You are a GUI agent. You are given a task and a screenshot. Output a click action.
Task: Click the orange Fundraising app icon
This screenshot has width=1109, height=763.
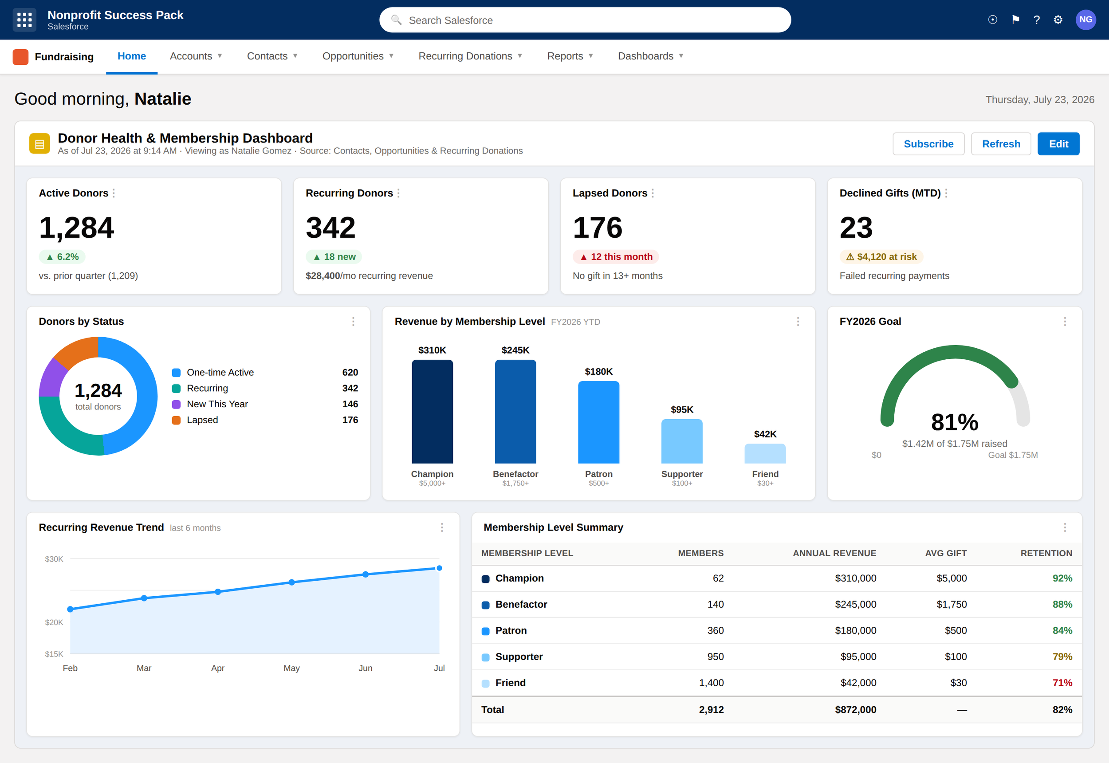tap(20, 57)
